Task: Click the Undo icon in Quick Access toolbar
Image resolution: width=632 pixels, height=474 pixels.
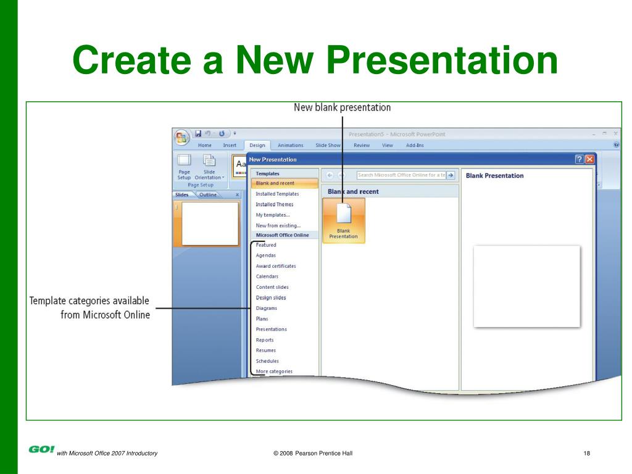Action: pos(208,133)
